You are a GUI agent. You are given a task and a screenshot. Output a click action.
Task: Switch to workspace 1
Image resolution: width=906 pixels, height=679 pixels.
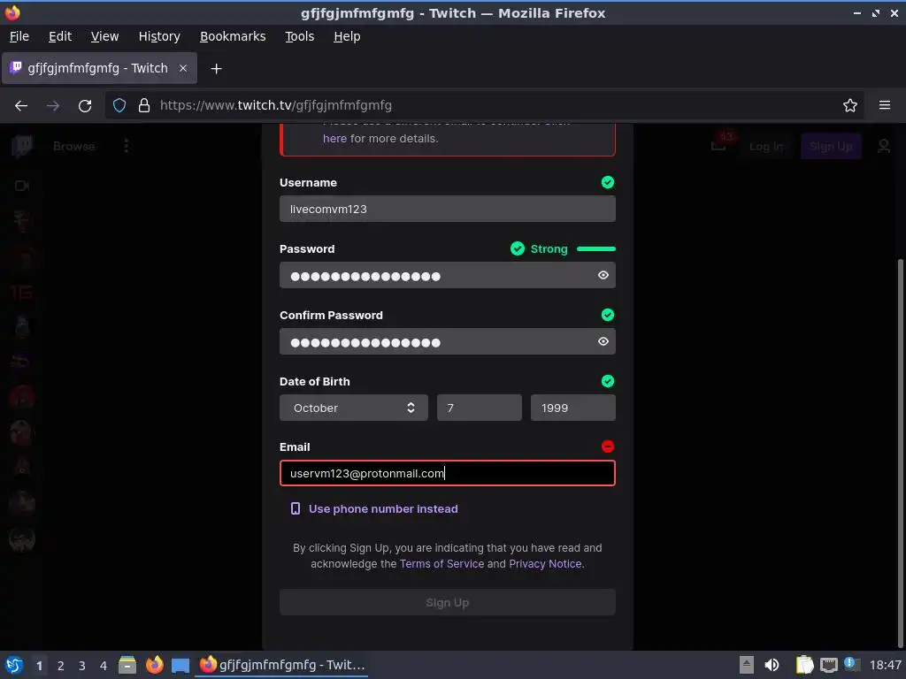39,666
